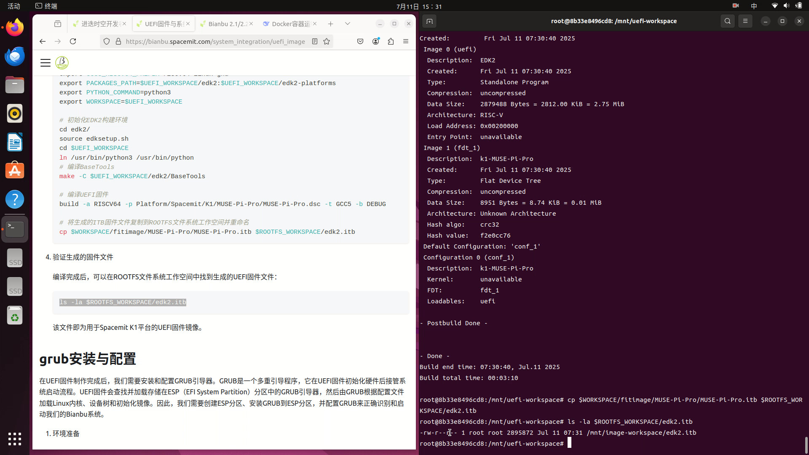809x455 pixels.
Task: Launch LibreOffice Writer from the dock
Action: point(15,142)
